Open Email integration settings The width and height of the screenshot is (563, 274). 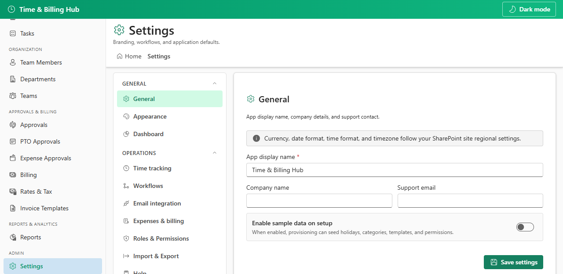click(170, 203)
